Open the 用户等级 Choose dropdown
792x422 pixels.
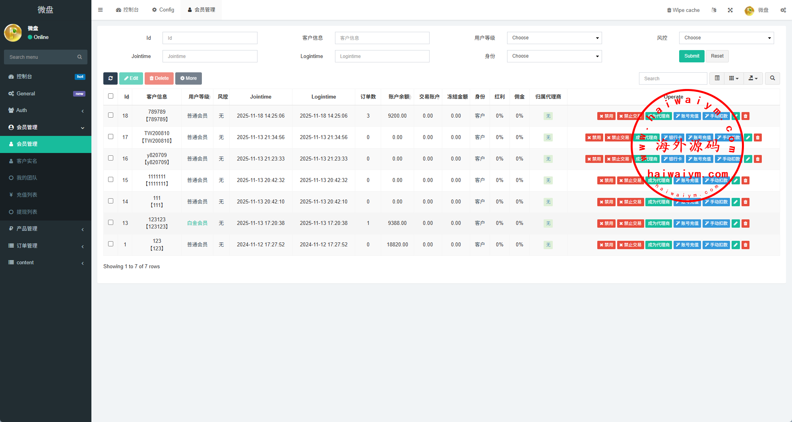tap(554, 38)
